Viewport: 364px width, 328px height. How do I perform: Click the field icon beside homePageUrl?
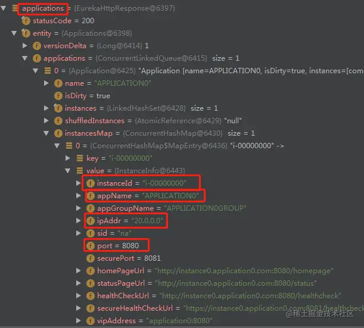click(91, 271)
